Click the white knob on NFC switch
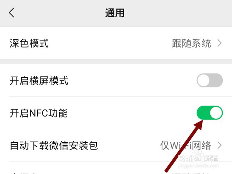232x174 pixels. [216, 113]
